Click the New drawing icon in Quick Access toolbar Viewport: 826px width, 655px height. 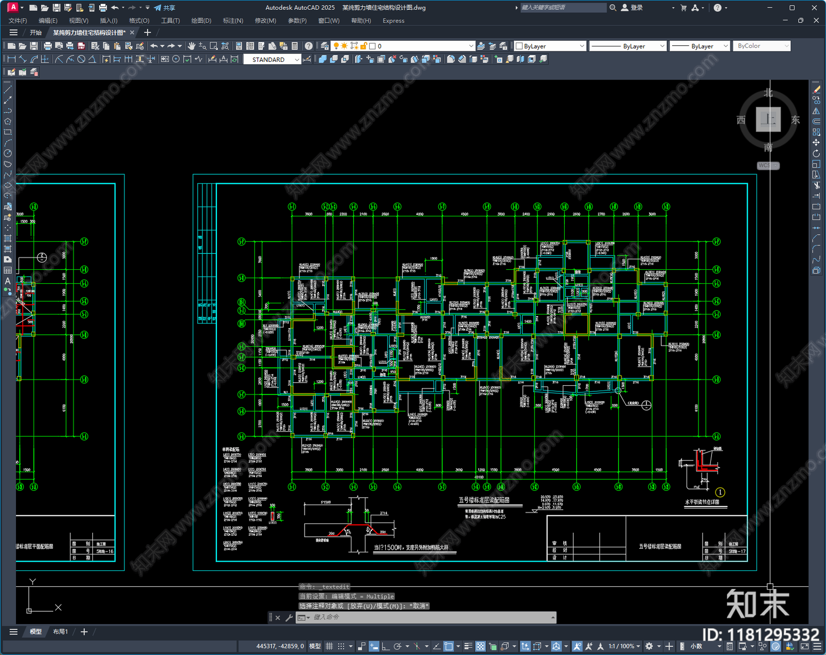[33, 8]
